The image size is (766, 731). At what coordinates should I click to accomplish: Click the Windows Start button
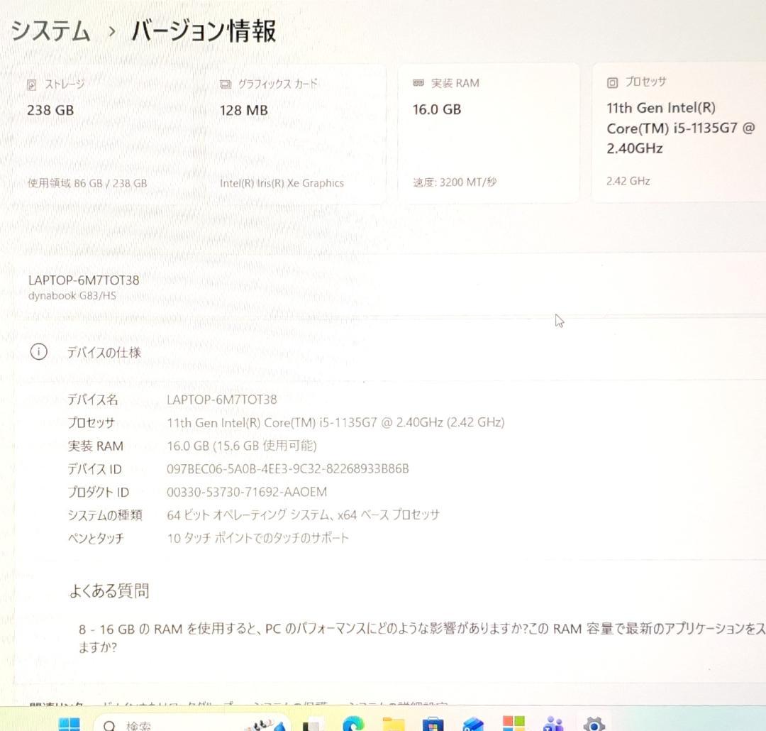point(69,724)
